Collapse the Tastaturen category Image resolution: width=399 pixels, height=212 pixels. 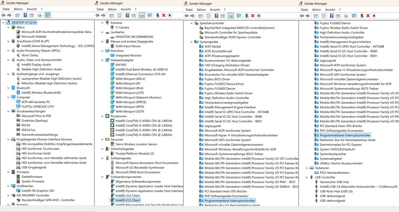point(307,168)
